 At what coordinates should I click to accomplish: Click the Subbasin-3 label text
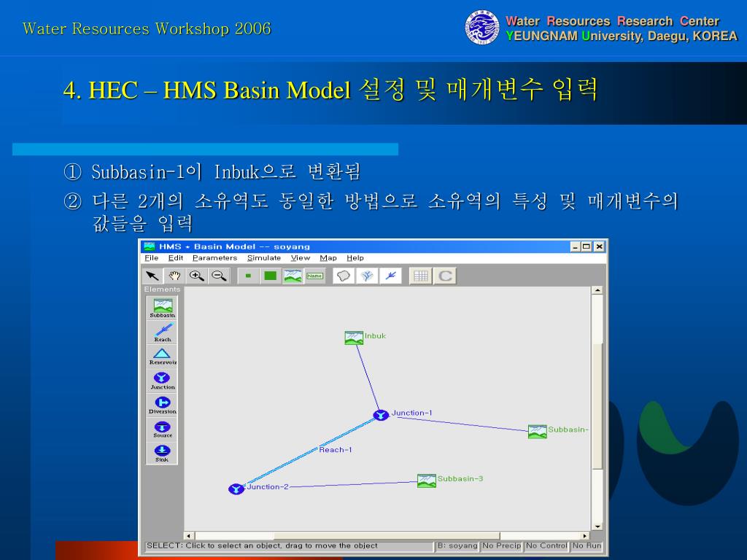click(x=460, y=478)
